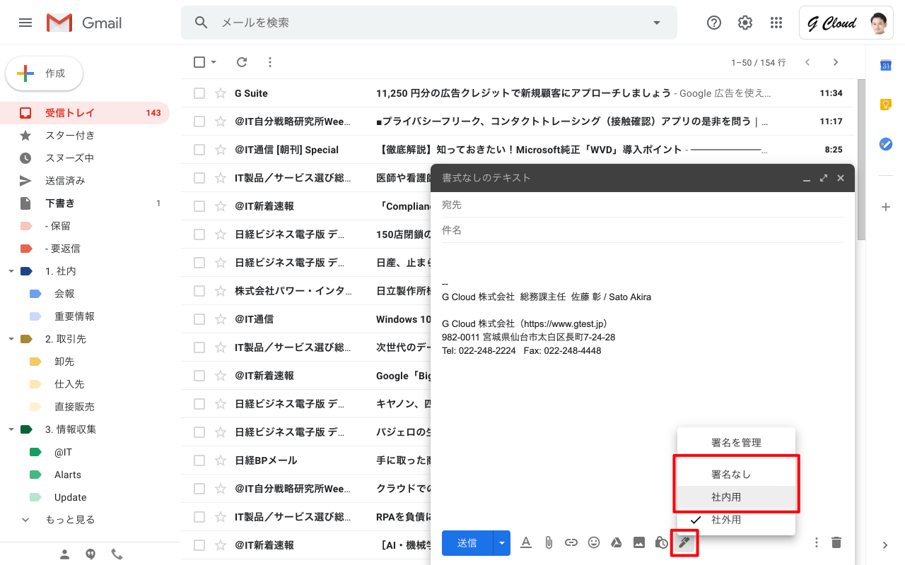
Task: Tick the checkbox for the G Suite email
Action: (199, 93)
